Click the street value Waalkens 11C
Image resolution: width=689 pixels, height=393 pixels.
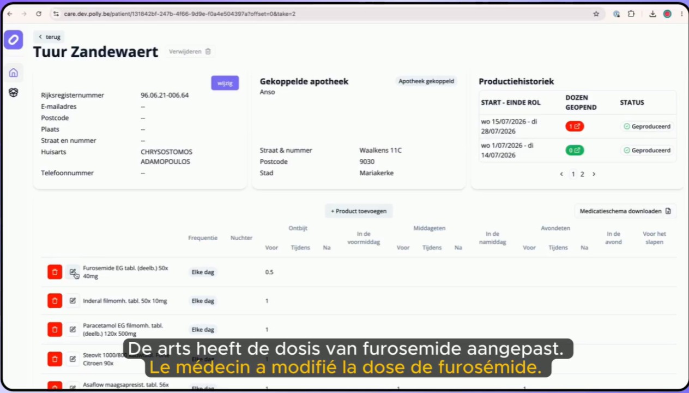[x=380, y=150]
